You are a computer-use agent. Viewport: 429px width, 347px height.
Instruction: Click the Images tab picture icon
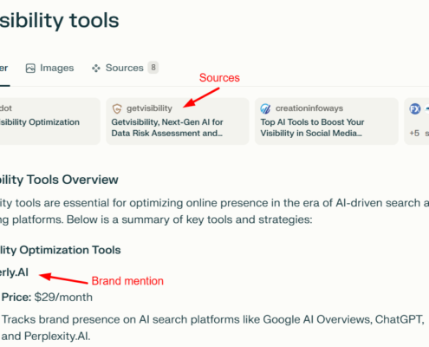(30, 69)
